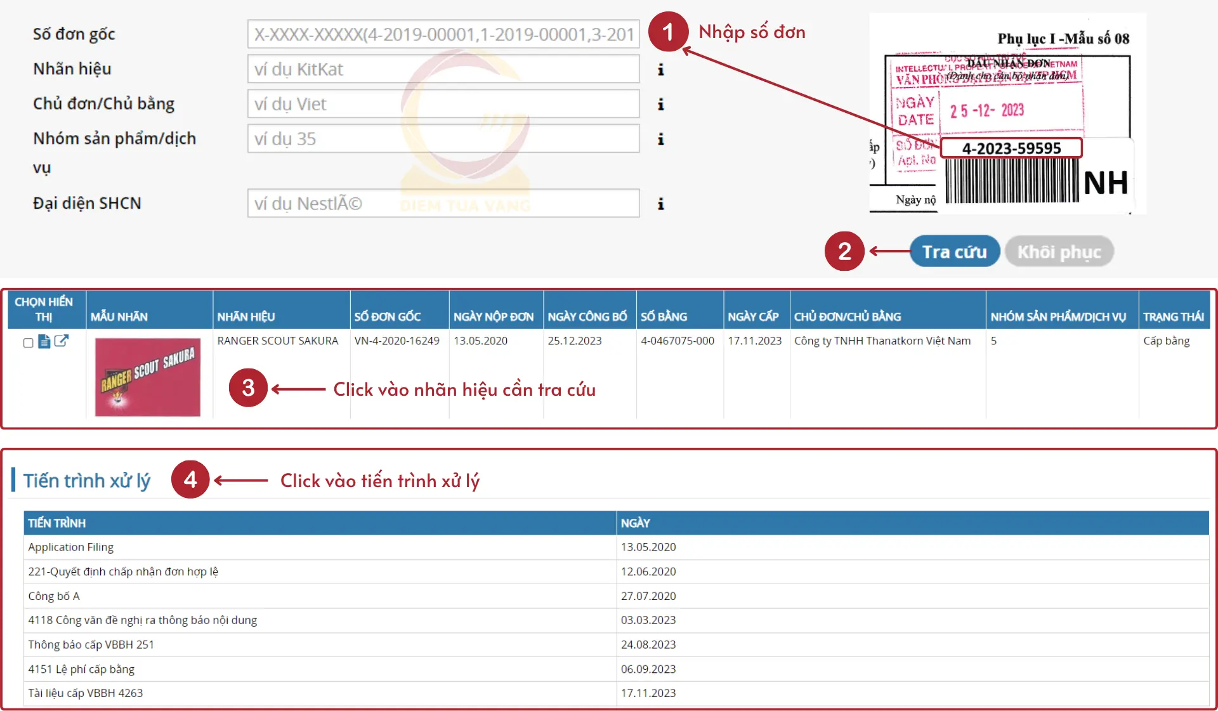Focus the Nhóm sản phẩm/dịch vụ input field
The width and height of the screenshot is (1218, 711).
coord(443,139)
